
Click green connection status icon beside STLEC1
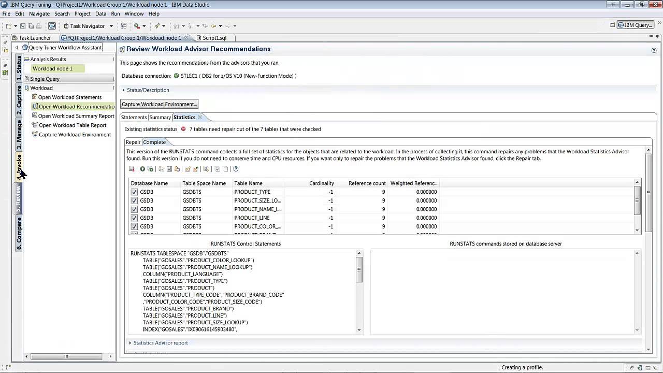pyautogui.click(x=176, y=76)
